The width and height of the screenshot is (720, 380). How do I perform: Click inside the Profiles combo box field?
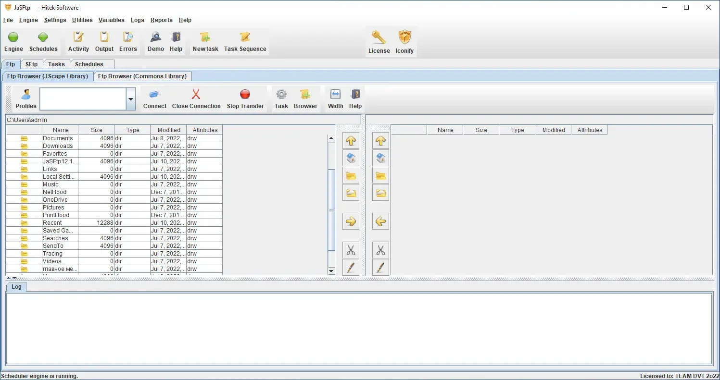[x=83, y=99]
